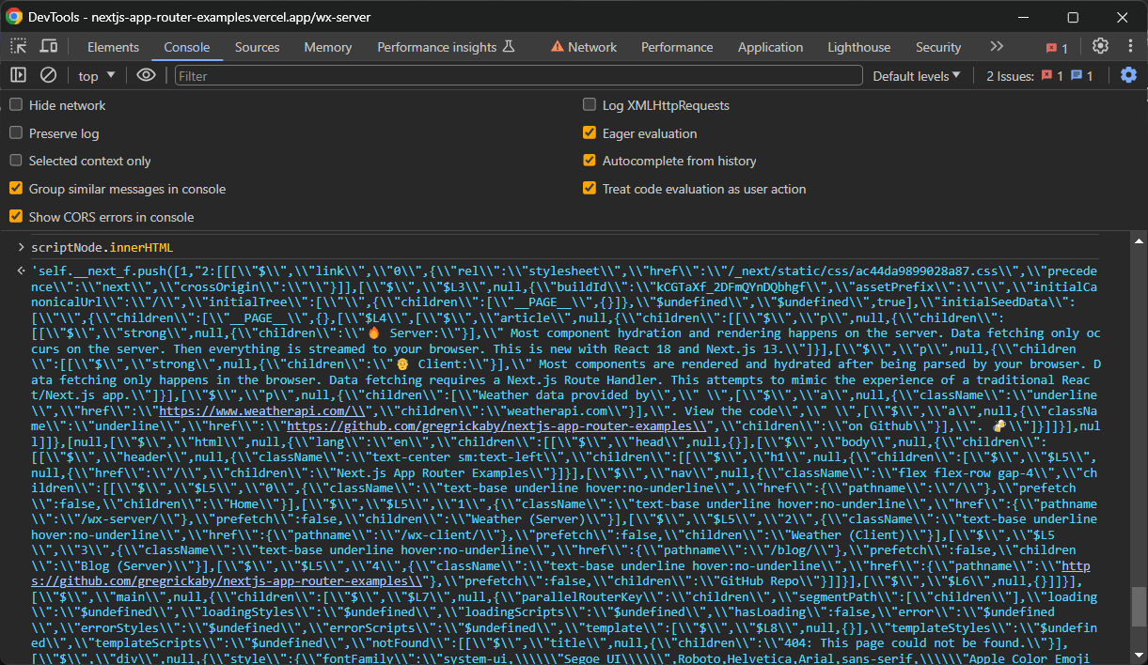Open the Lighthouse panel
This screenshot has width=1148, height=665.
858,46
